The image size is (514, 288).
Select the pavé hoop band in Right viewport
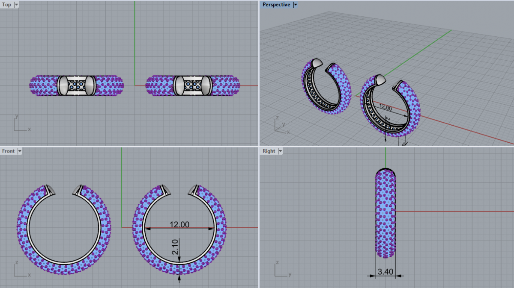pyautogui.click(x=385, y=214)
